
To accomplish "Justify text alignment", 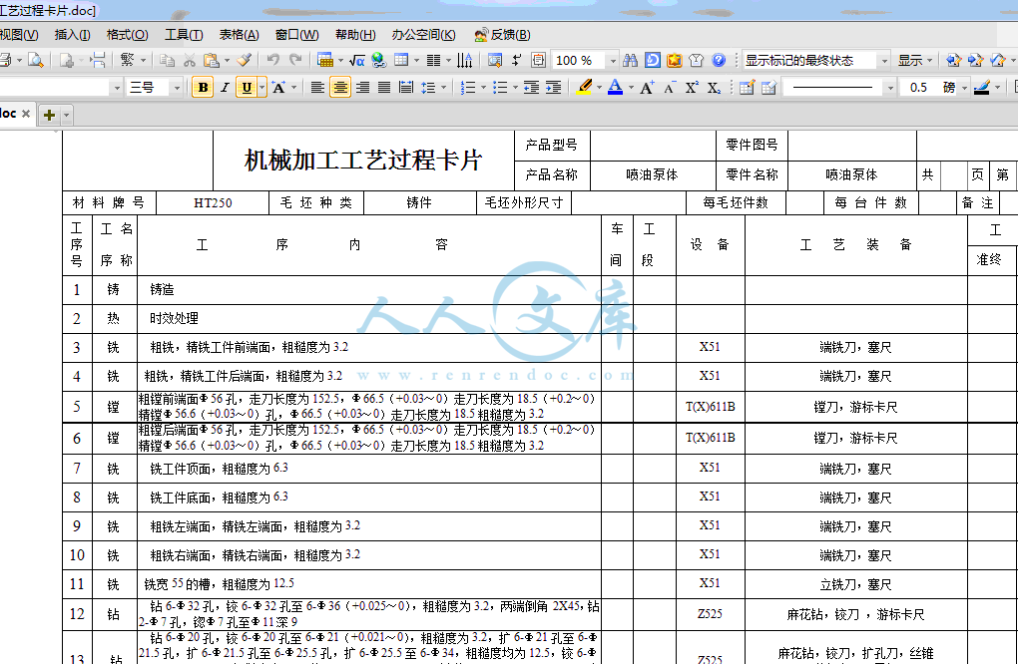I will (384, 88).
